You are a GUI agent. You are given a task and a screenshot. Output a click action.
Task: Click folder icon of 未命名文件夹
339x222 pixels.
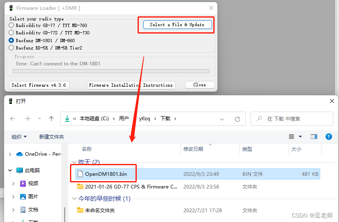80,210
